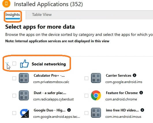Click the Google Duo app icon

coord(25,113)
